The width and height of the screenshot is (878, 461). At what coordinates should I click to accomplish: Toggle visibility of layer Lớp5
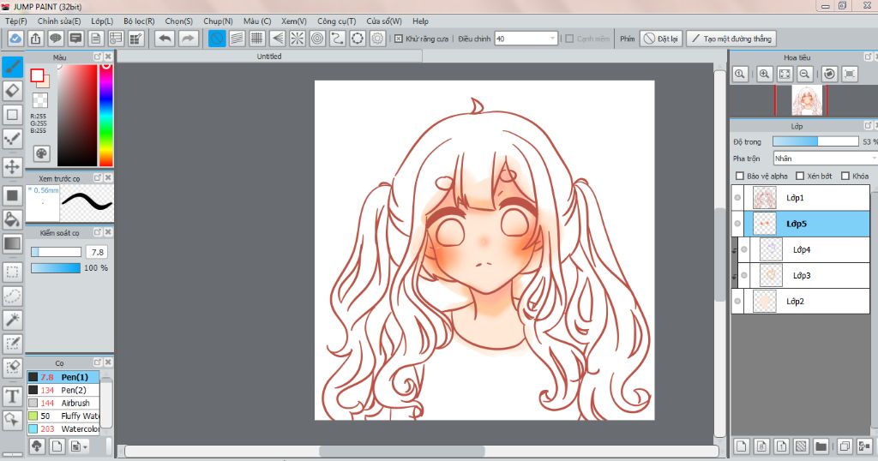click(x=737, y=224)
